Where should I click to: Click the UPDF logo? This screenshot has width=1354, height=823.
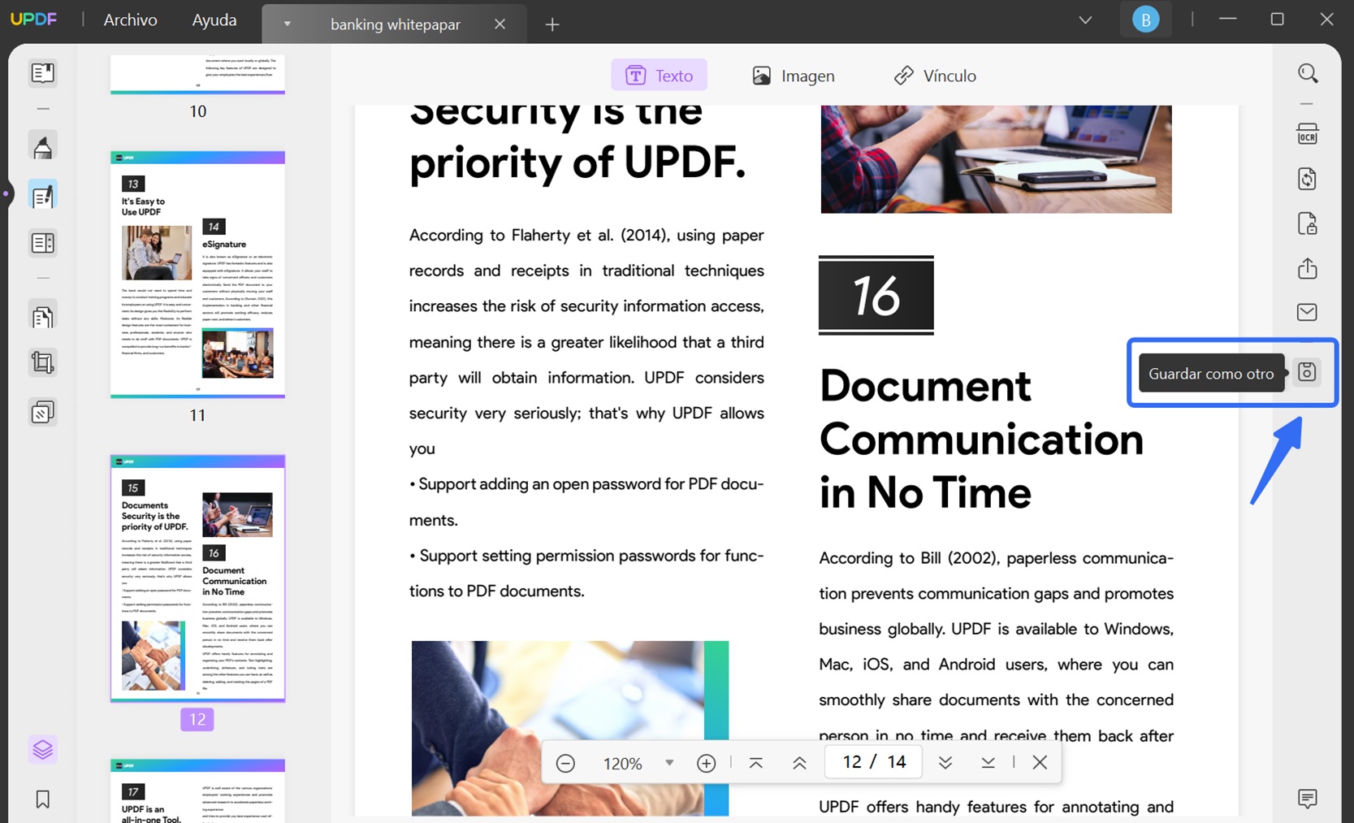[x=33, y=19]
